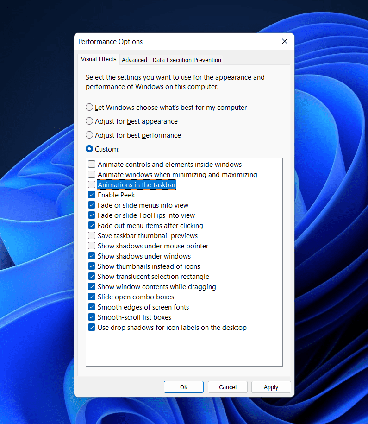Click the OK button

coord(184,387)
